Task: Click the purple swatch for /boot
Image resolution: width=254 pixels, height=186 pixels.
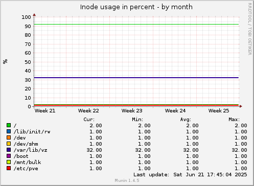Action: coord(9,156)
